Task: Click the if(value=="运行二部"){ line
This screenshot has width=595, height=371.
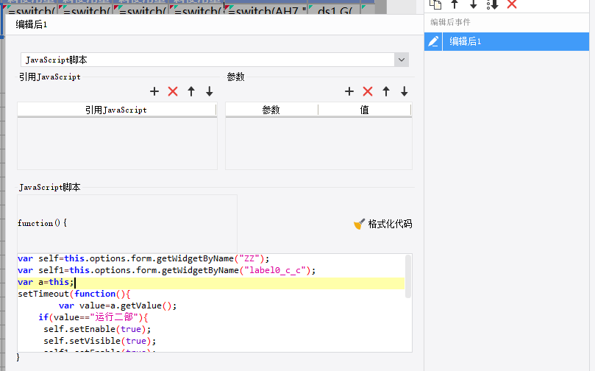Action: click(93, 317)
